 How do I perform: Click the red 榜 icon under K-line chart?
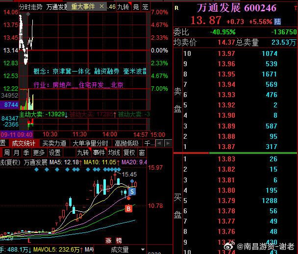(119, 241)
